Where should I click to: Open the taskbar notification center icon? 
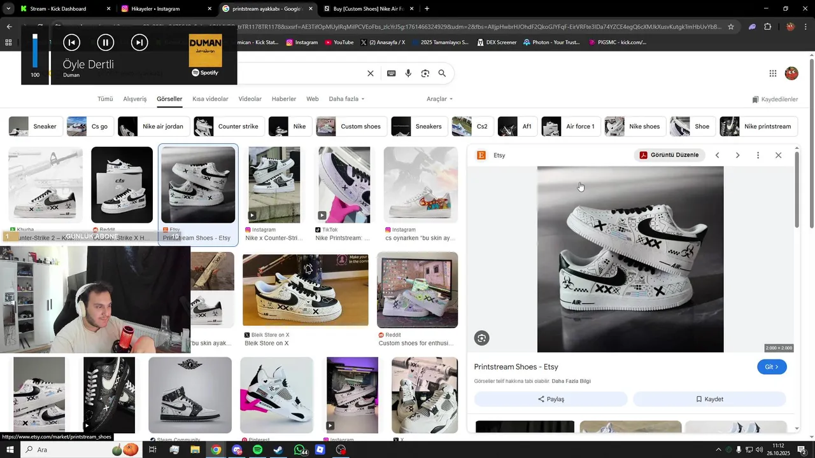(x=802, y=450)
